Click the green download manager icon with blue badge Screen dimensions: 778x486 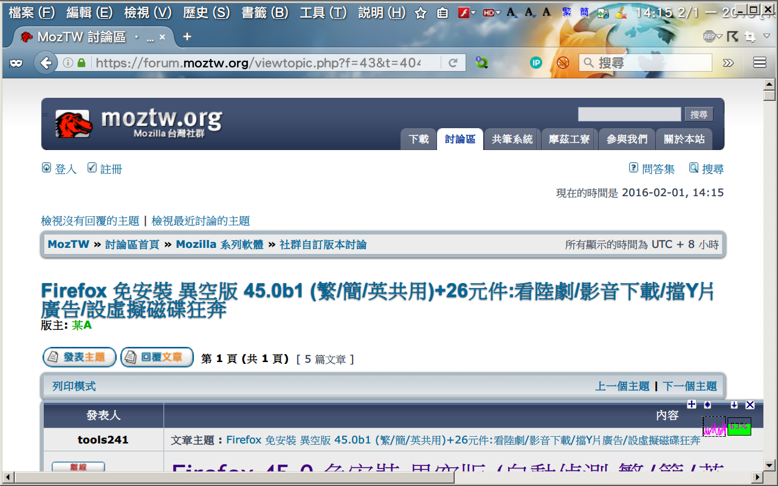pos(482,63)
